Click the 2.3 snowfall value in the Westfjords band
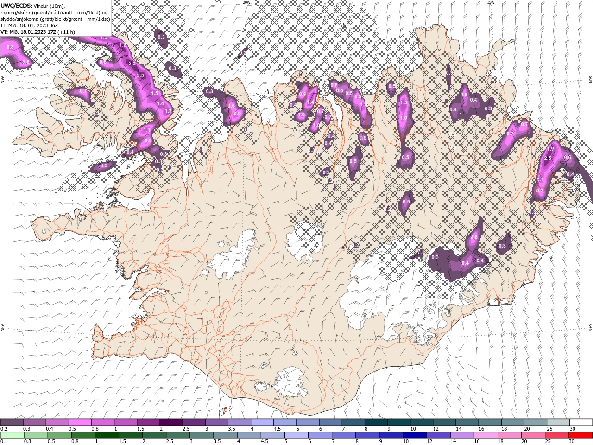This screenshot has height=445, width=593. pyautogui.click(x=132, y=64)
